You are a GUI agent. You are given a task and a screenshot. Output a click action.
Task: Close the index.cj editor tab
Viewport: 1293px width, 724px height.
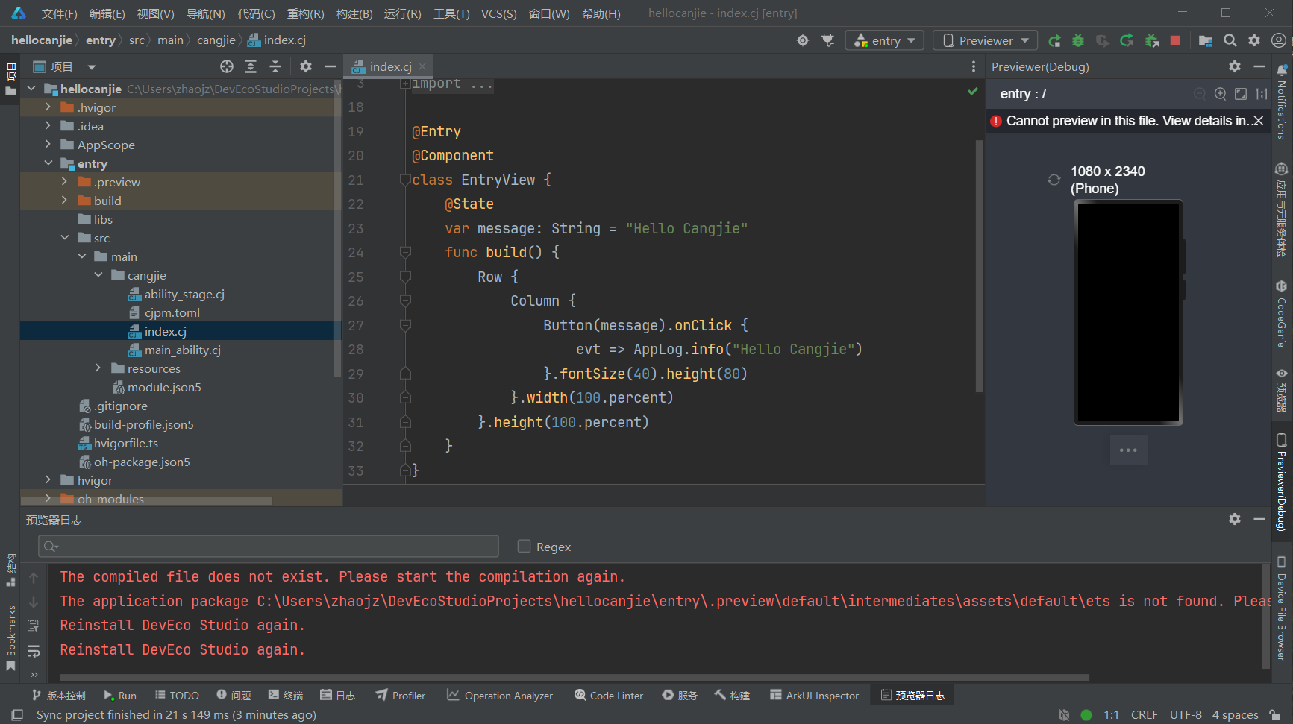422,66
